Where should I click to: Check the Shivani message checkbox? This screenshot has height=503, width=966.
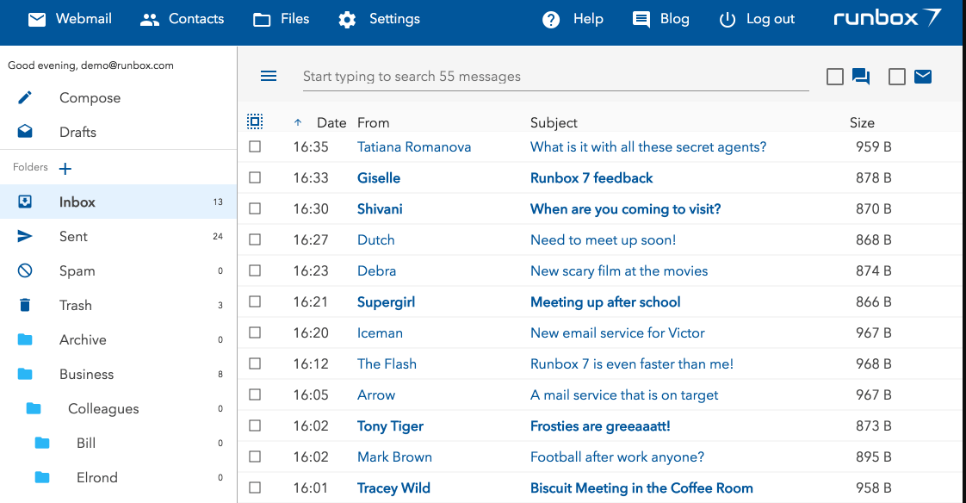[x=255, y=208]
